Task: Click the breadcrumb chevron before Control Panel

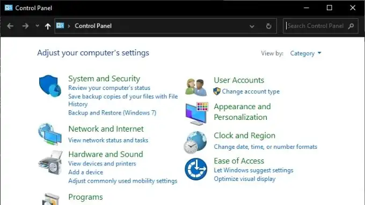Action: (69, 26)
